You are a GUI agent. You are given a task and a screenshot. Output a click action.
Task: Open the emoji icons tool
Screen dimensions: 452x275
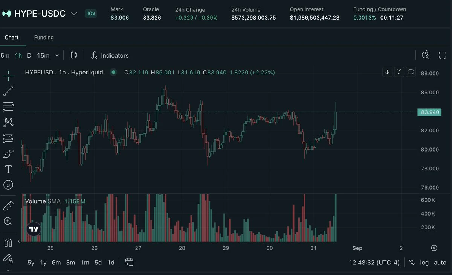(x=8, y=185)
